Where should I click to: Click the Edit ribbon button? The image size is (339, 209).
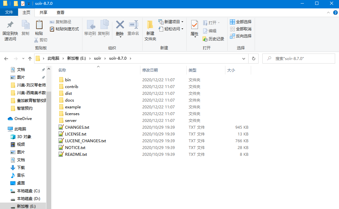click(210, 31)
